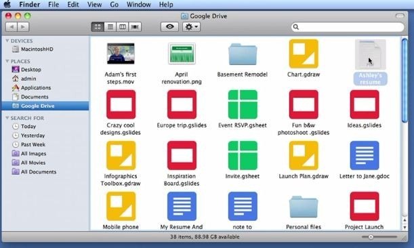
Task: Switch to list view
Action: (x=110, y=26)
